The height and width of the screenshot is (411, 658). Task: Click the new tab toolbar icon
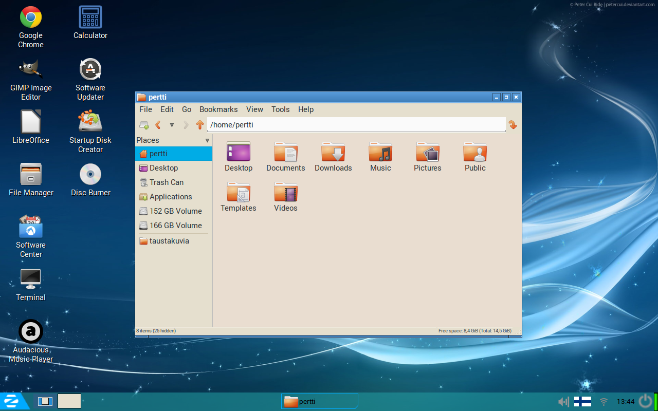(144, 125)
